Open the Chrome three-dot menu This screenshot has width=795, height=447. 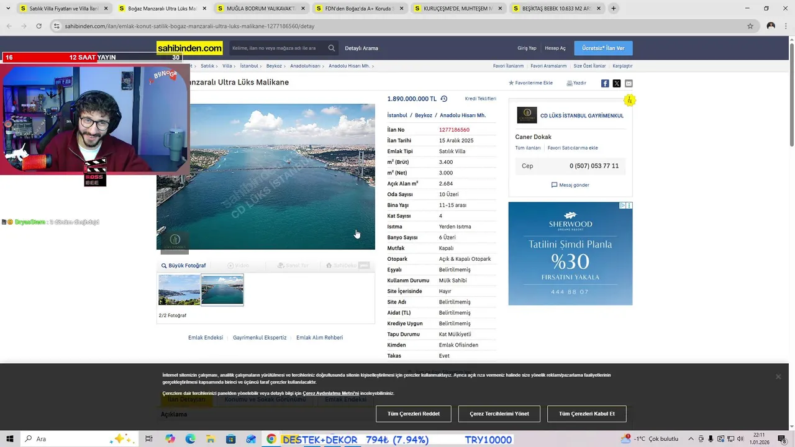click(786, 26)
